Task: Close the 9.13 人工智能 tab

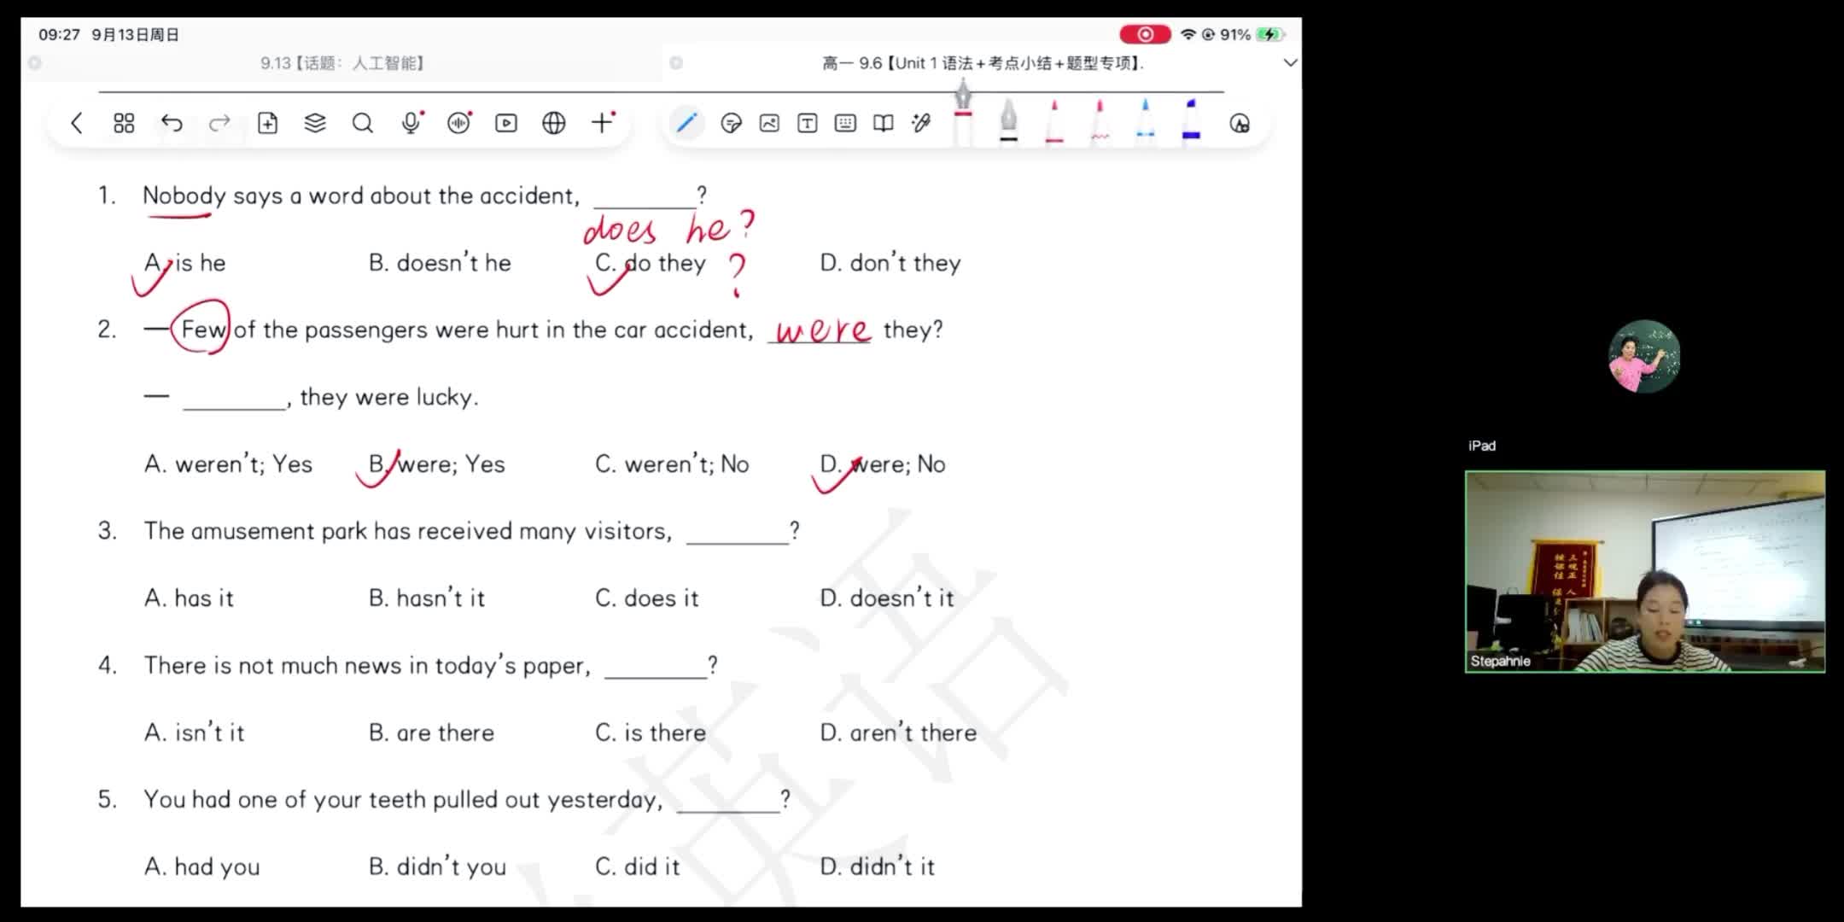Action: tap(35, 62)
